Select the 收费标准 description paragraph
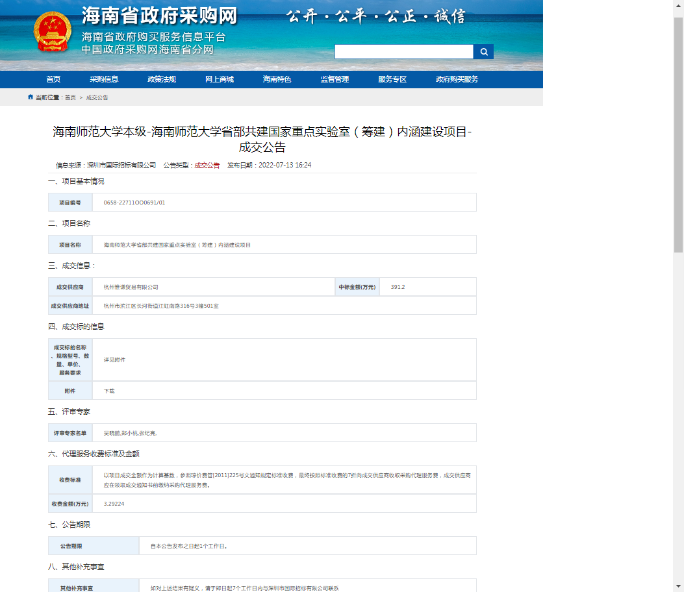The height and width of the screenshot is (592, 684). (287, 480)
